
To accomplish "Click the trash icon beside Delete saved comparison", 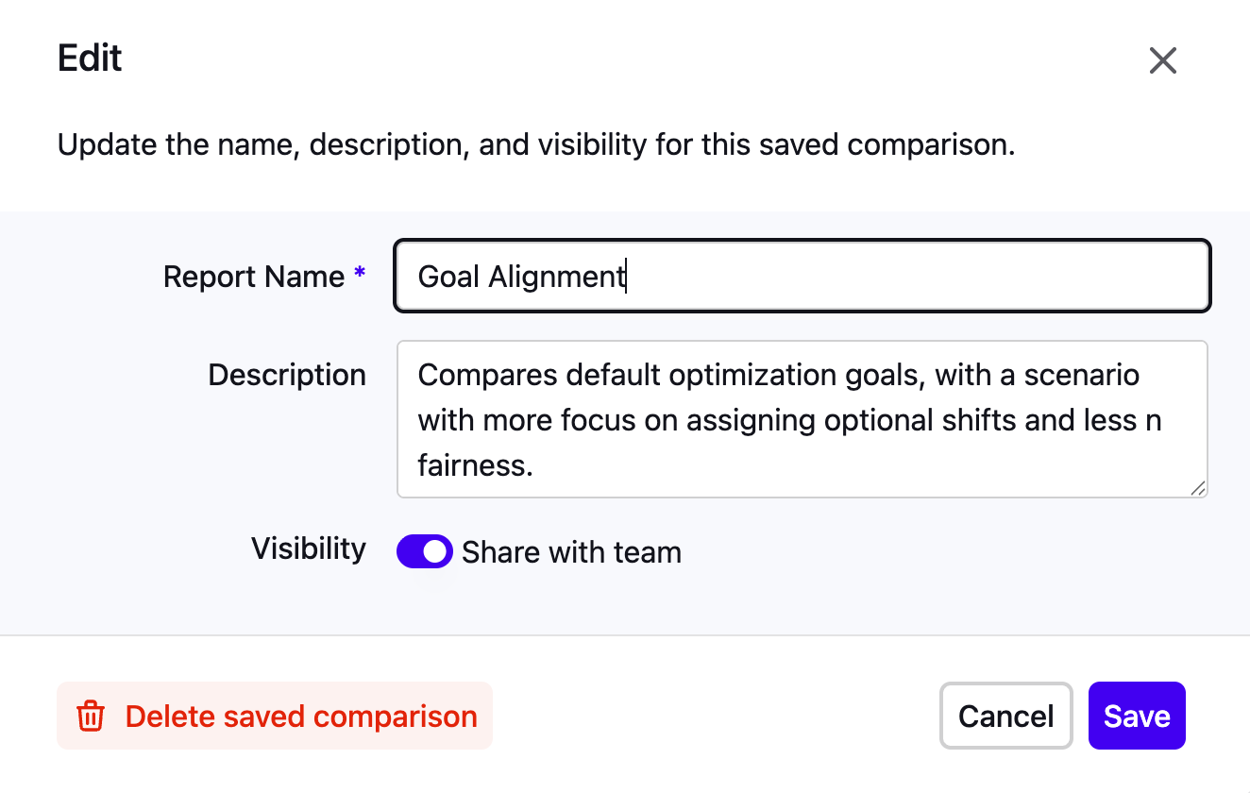I will [90, 717].
